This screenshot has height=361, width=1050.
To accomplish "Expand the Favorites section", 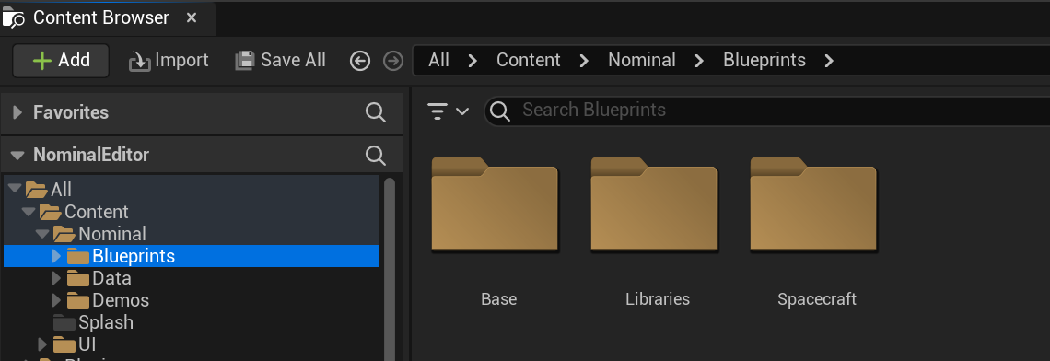I will (x=17, y=112).
